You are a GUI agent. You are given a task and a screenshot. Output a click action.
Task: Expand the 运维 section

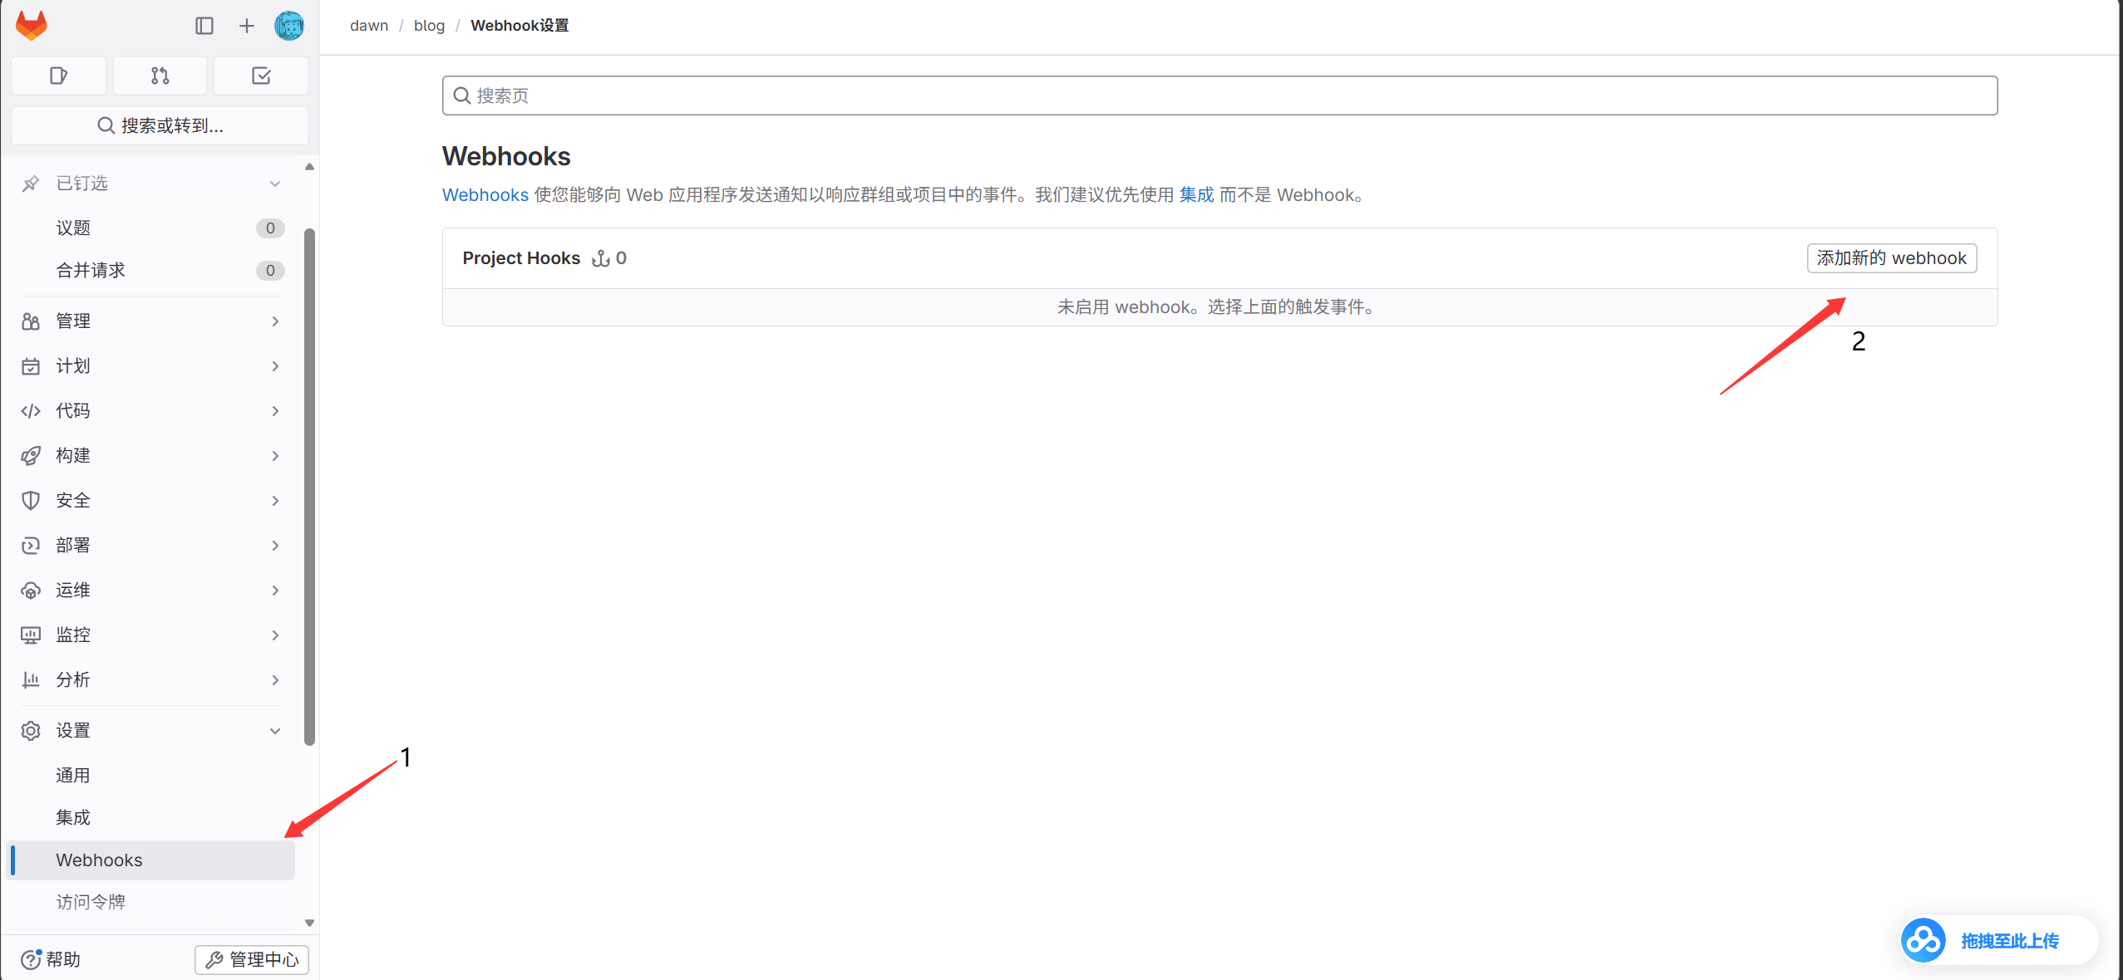[150, 590]
